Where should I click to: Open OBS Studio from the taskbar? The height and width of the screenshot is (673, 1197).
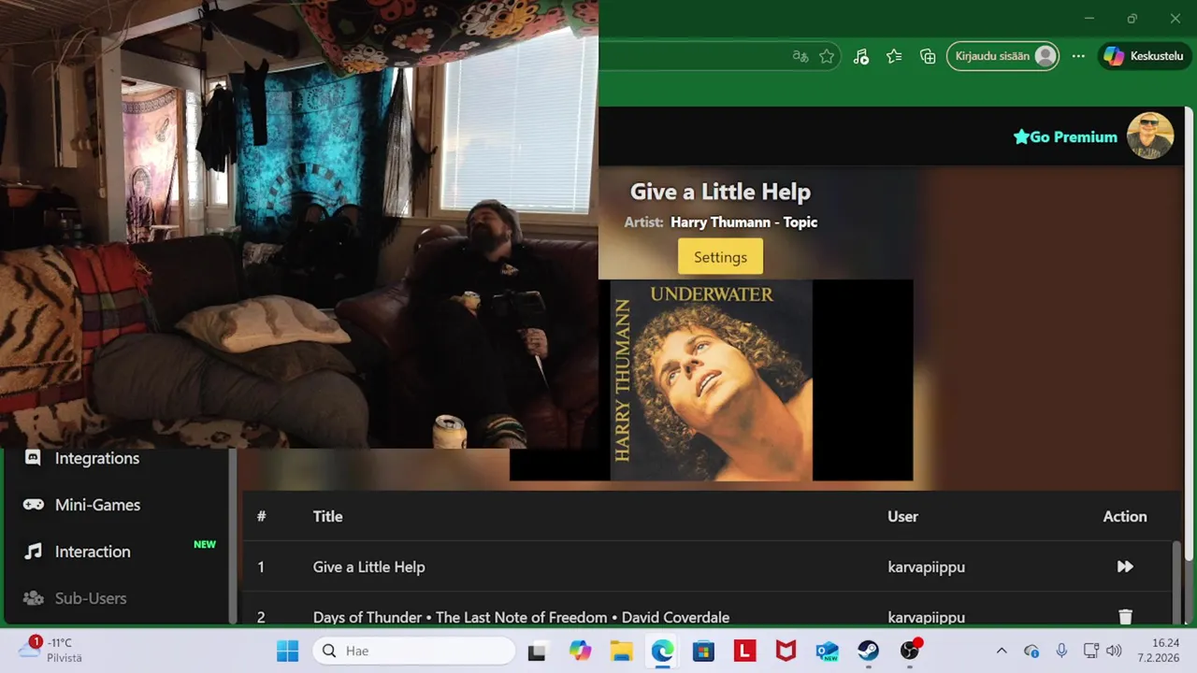[x=910, y=651]
